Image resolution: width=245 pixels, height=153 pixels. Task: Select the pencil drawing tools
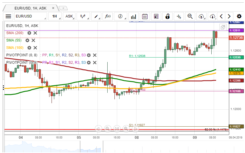97,16
